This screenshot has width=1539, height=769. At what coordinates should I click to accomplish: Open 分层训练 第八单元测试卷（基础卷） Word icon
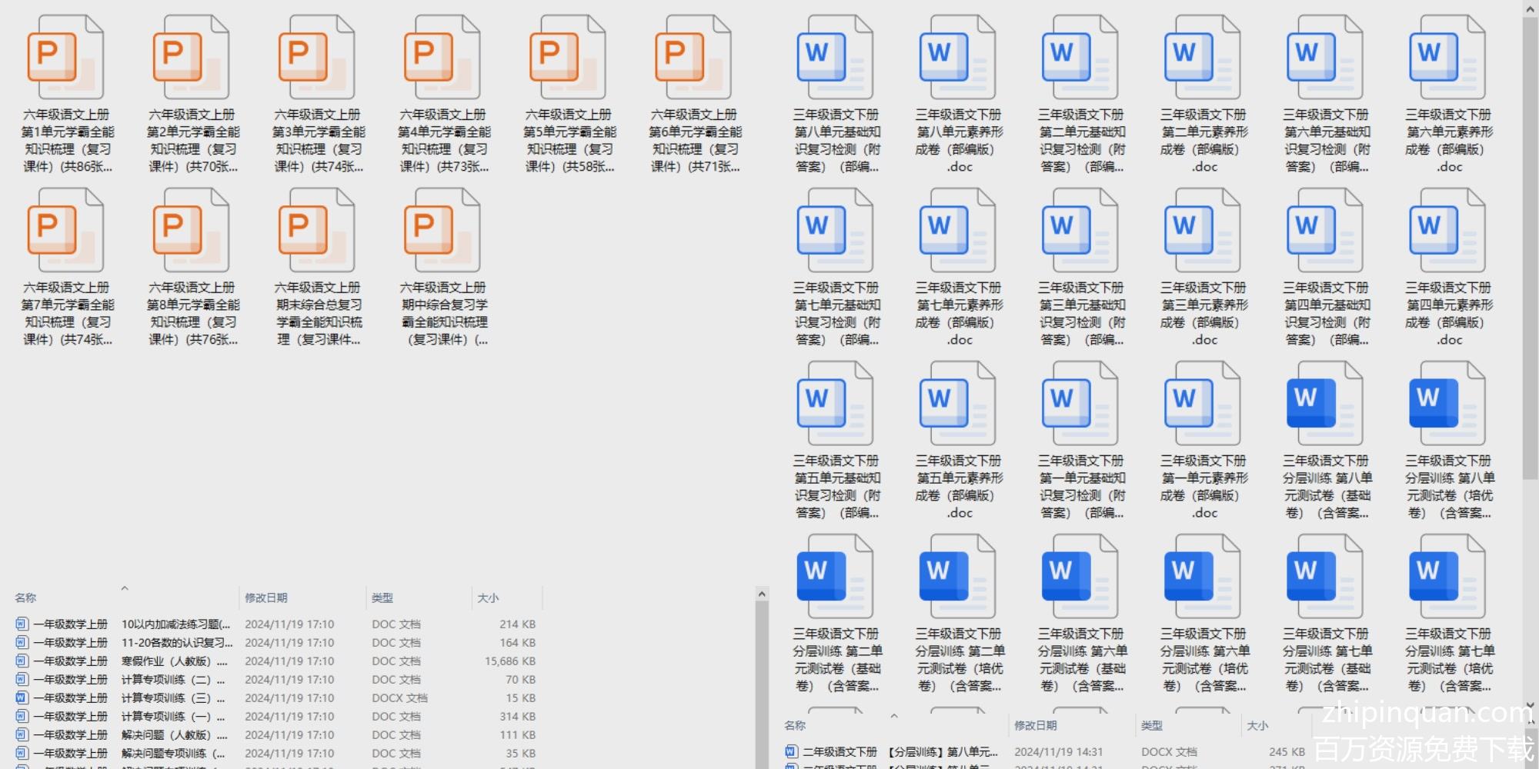pos(1325,404)
